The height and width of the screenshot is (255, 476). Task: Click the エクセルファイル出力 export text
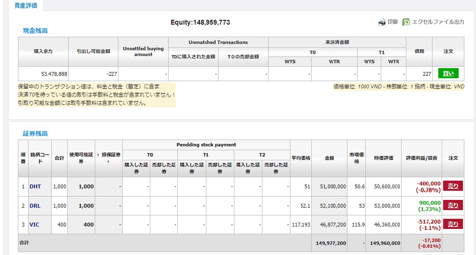point(438,22)
